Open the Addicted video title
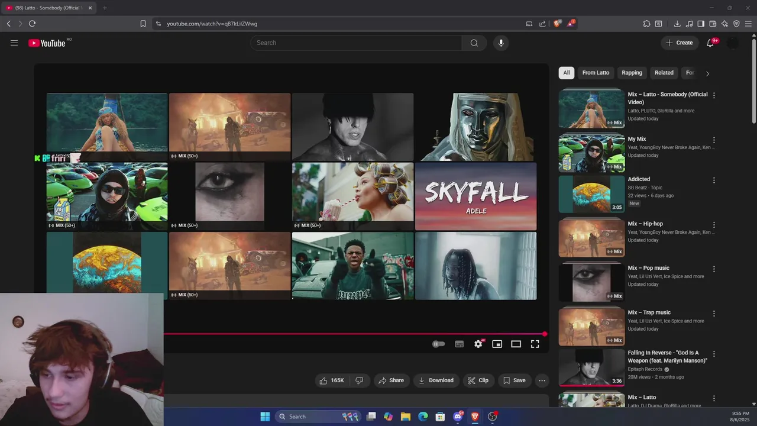 (639, 179)
